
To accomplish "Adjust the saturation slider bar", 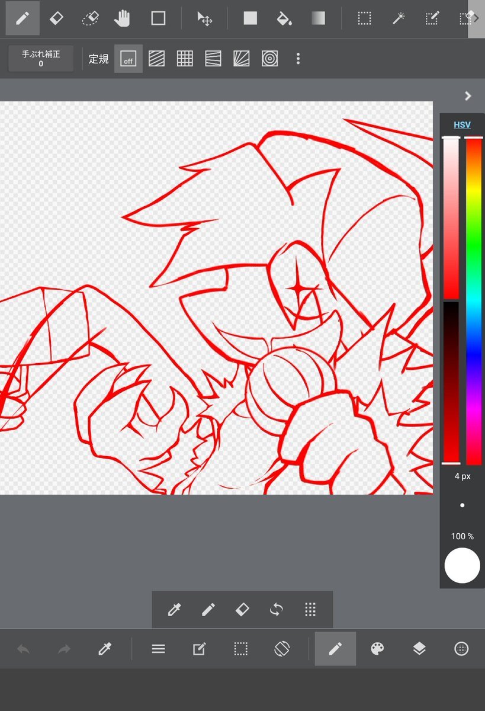I will pyautogui.click(x=451, y=218).
